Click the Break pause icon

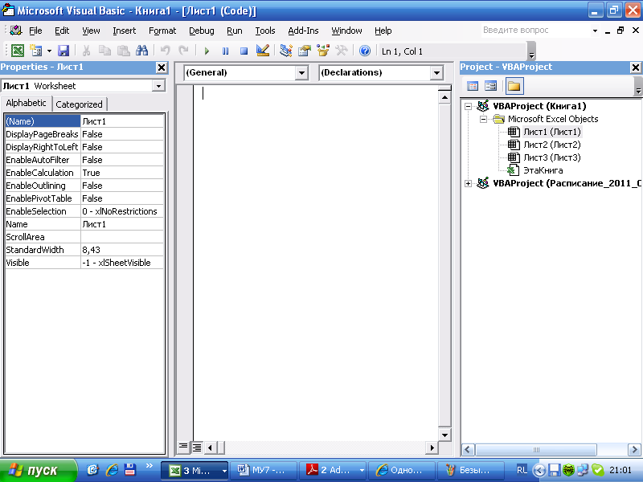pos(225,51)
